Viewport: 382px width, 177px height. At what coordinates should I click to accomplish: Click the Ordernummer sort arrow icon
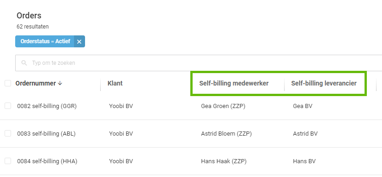point(60,83)
